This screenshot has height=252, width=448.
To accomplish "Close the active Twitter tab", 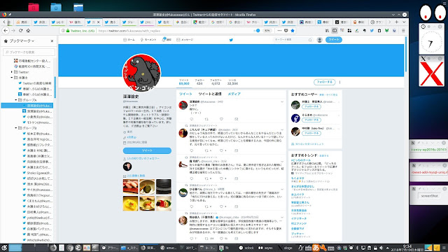I will point(99,22).
